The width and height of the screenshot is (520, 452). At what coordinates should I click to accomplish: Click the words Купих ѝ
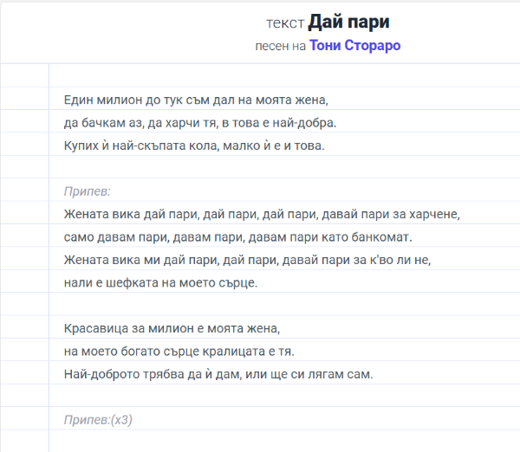coord(86,145)
